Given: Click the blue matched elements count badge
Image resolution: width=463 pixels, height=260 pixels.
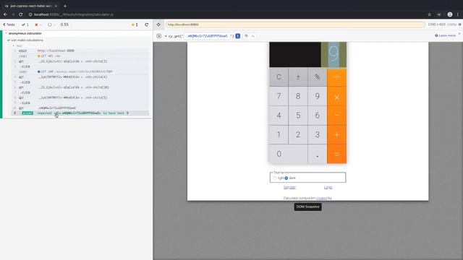Looking at the screenshot, I should pos(238,36).
